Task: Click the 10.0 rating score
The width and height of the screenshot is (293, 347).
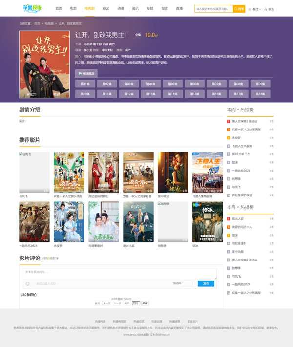Action: (x=151, y=35)
